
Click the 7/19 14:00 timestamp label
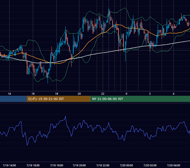pos(9,165)
